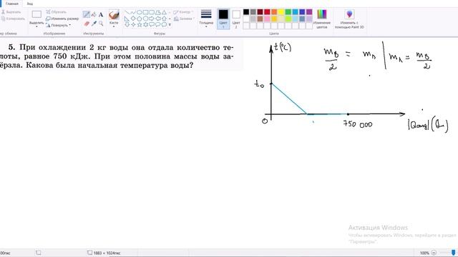This screenshot has width=458, height=257.
Task: Choose the Right triangle shape
Action: point(127,19)
